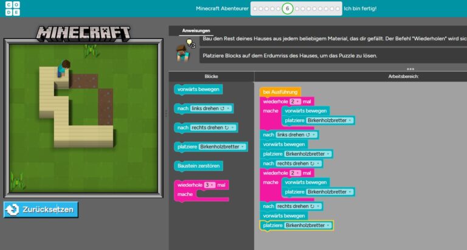467x250 pixels.
Task: Click the last level progress bubble
Action: click(x=337, y=9)
